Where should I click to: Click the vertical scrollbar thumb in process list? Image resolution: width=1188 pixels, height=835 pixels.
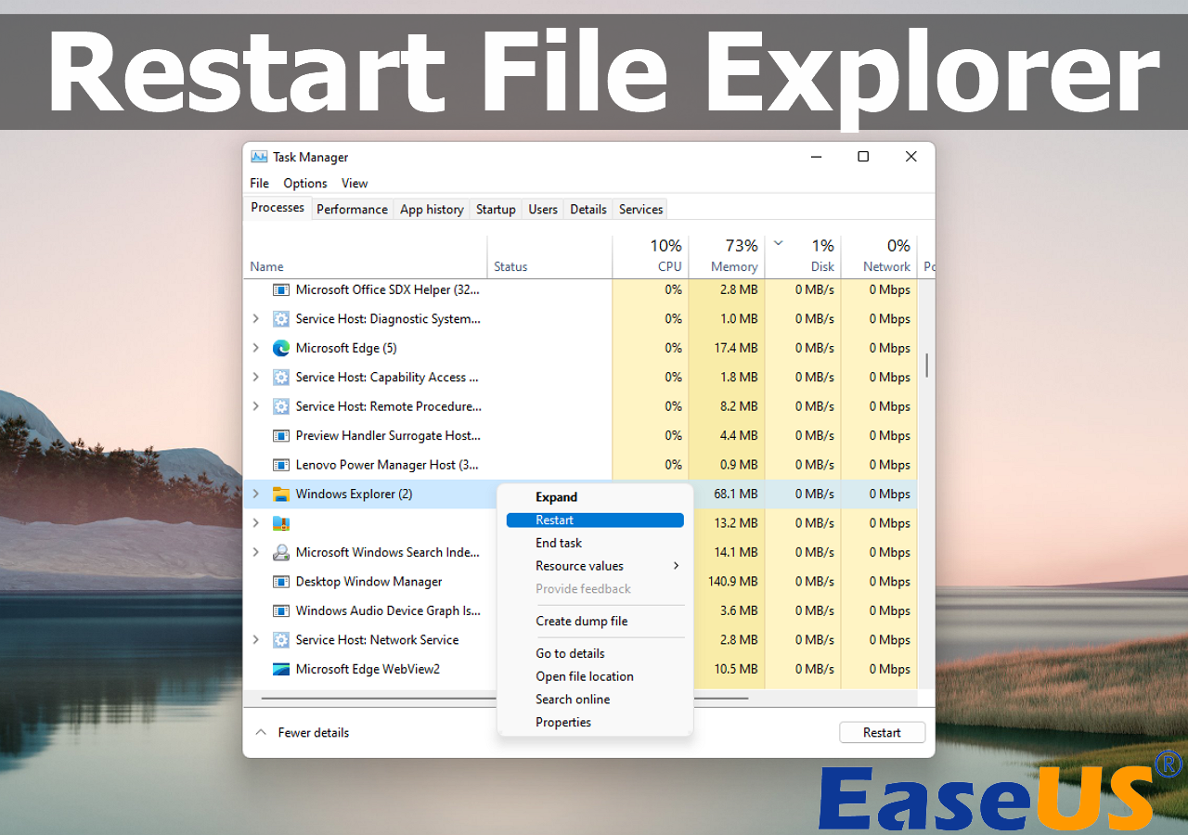pos(926,364)
